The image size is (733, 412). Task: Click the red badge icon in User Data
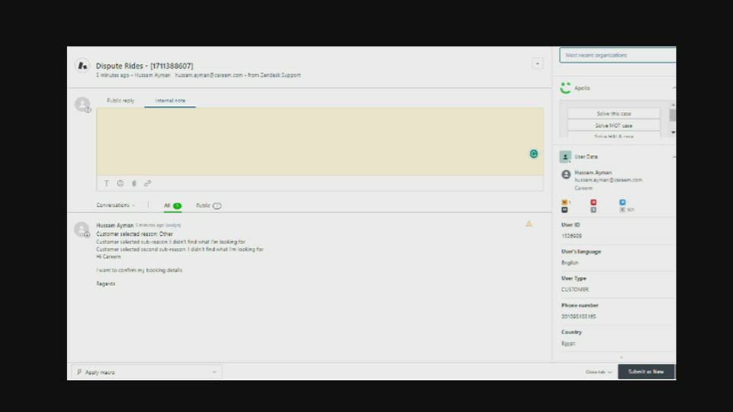[x=593, y=202]
